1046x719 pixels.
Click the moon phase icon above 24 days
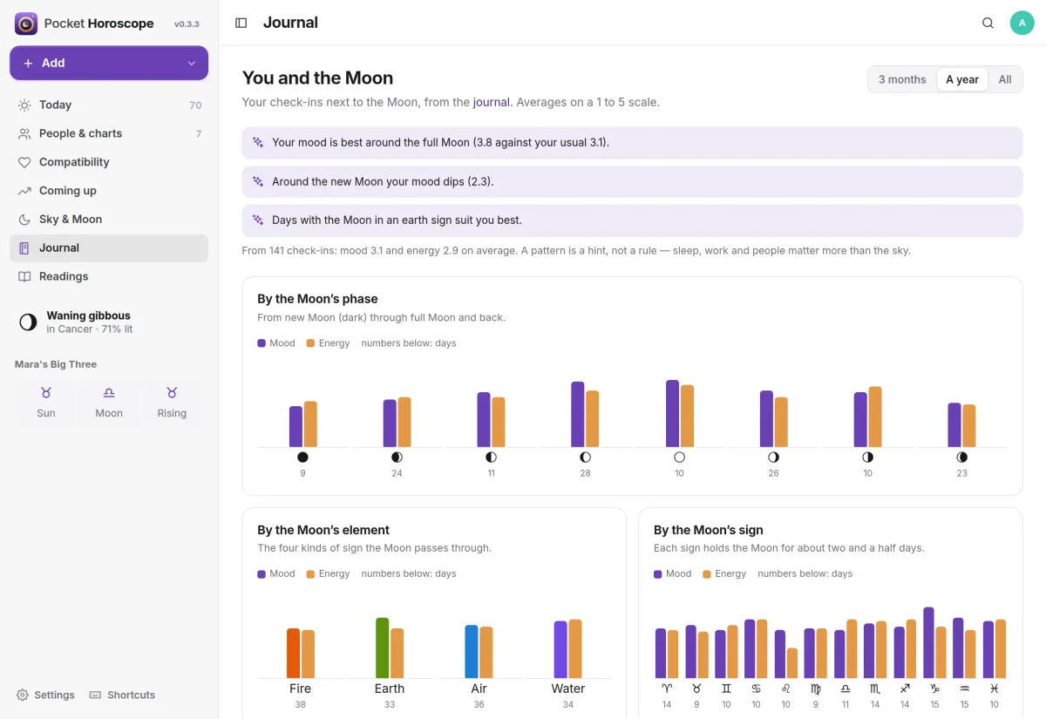pyautogui.click(x=397, y=457)
